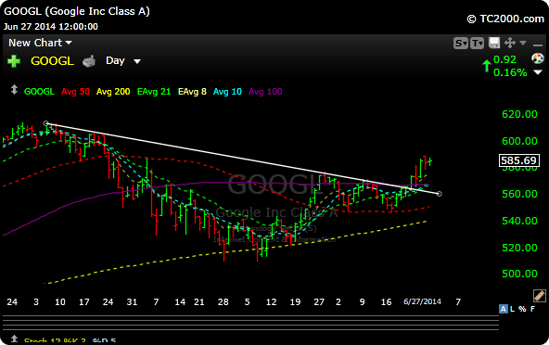Screen dimensions: 549x345
Task: Open the T dropdown button
Action: coord(477,43)
